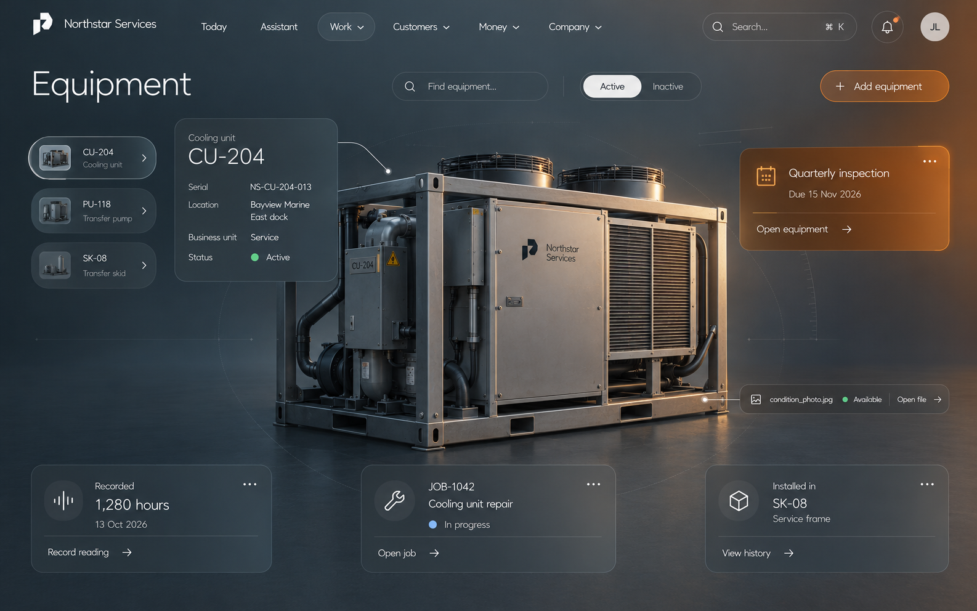Click the hotspot marker at the unit's top corner
Viewport: 977px width, 611px height.
click(x=388, y=171)
